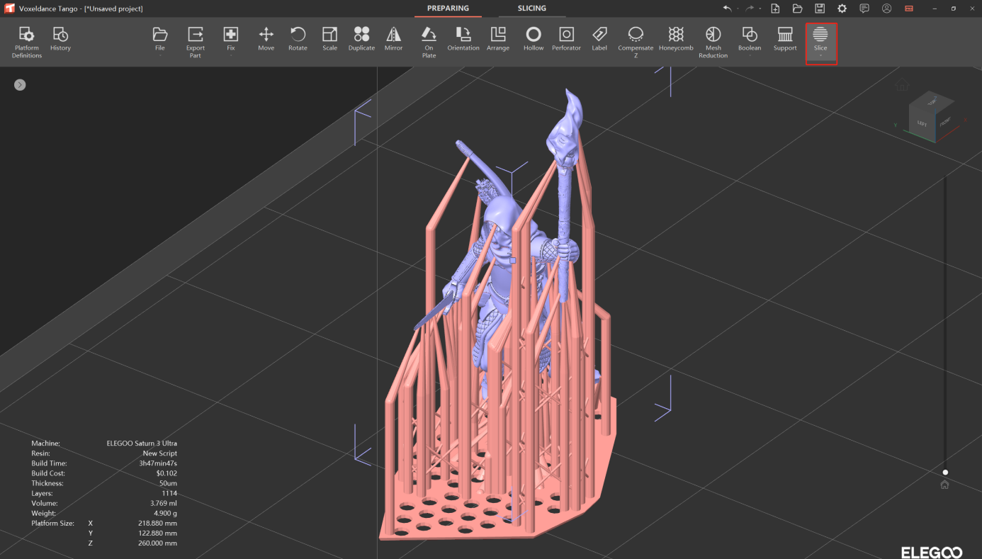The image size is (982, 559).
Task: Click the view orientation cube
Action: (930, 116)
